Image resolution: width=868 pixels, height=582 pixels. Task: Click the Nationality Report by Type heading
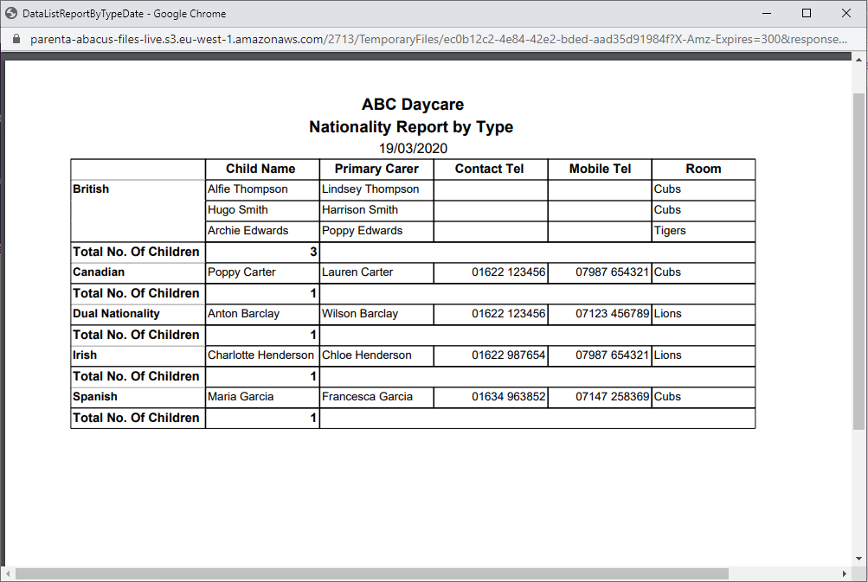(x=411, y=127)
